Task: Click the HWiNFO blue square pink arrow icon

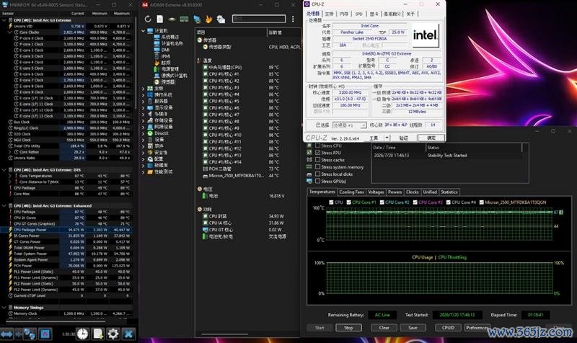Action: [x=45, y=334]
